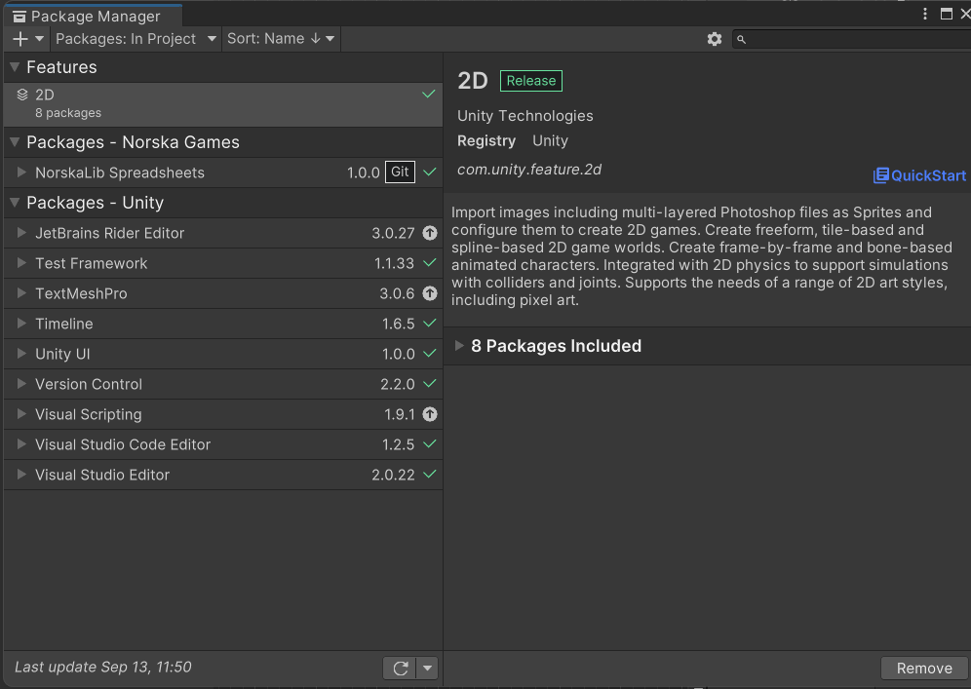Click the Visual Scripting update-available icon
Screen dimensions: 971x689
(430, 414)
